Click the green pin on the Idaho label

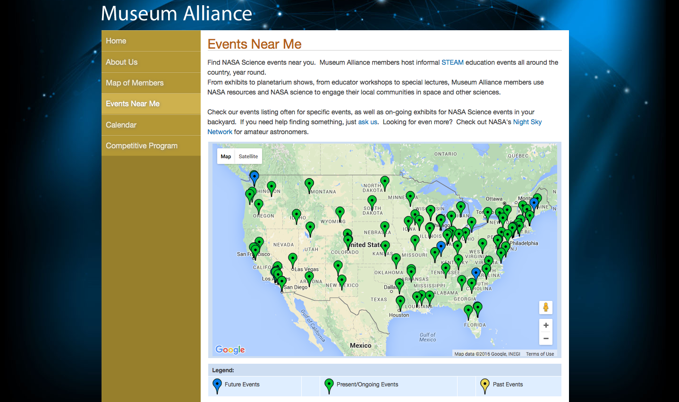(297, 216)
